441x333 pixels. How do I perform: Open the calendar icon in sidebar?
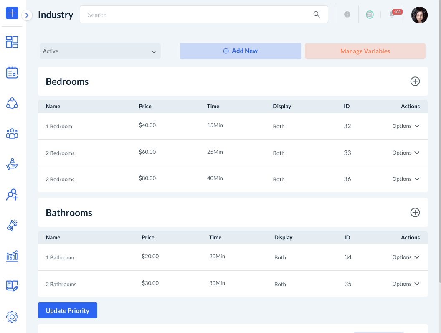click(x=12, y=72)
